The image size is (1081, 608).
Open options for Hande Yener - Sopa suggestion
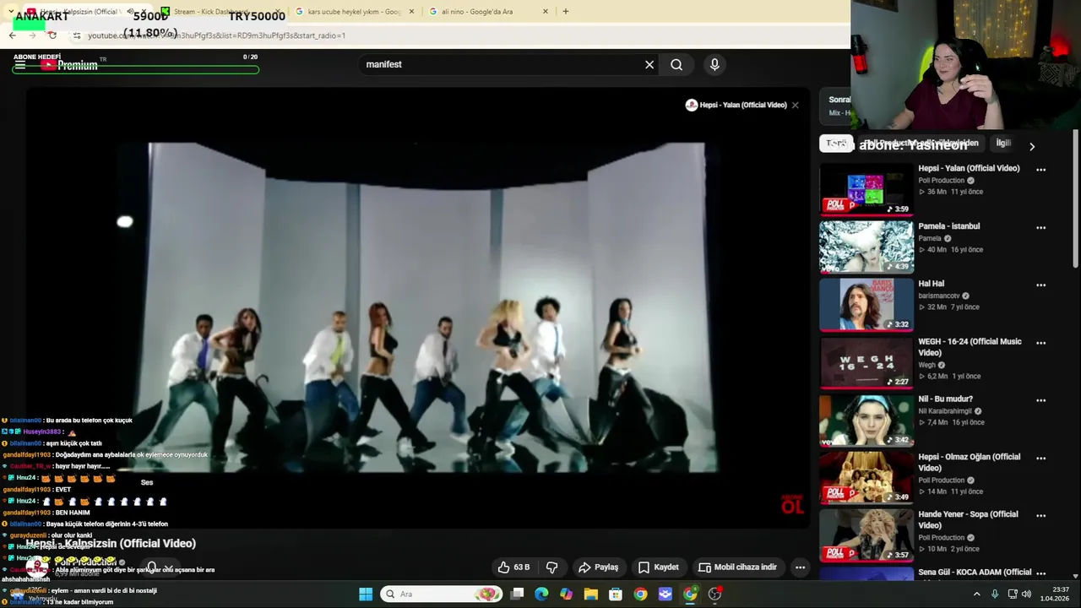pos(1040,515)
